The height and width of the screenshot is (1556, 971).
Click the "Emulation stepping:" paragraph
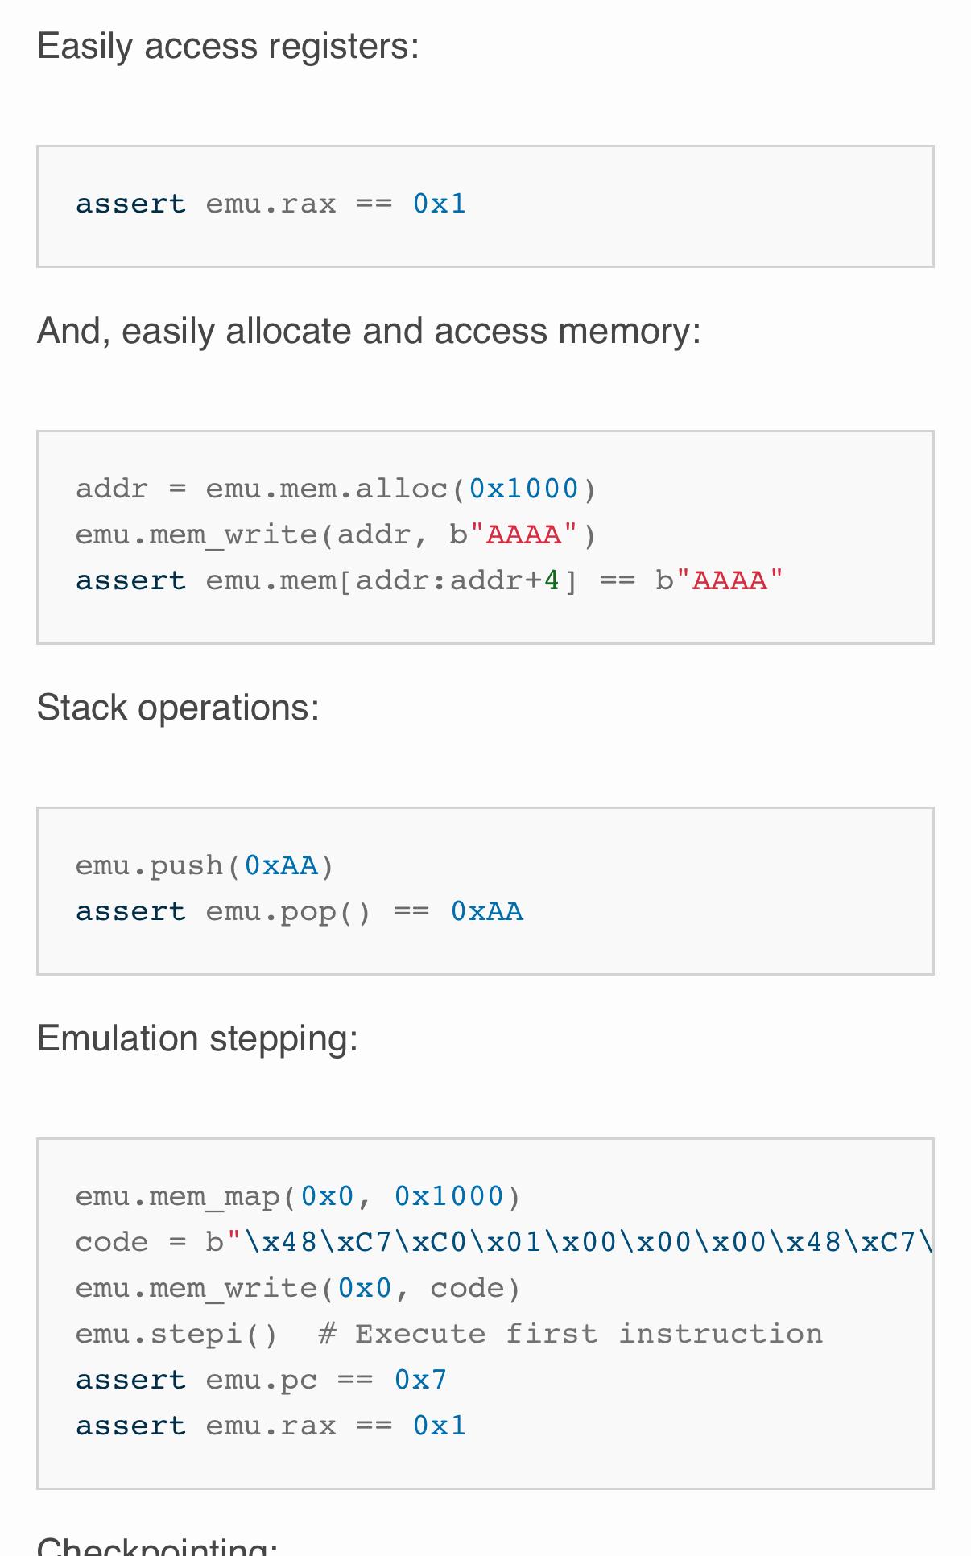(x=197, y=1039)
